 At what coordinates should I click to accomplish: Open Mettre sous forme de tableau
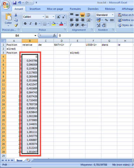pos(125,20)
